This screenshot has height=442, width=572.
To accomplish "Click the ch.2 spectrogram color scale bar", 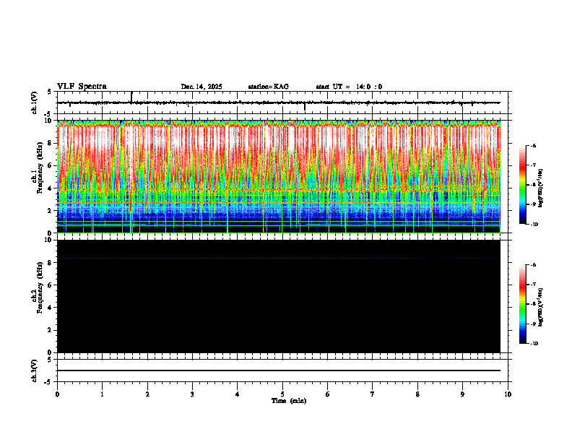I will (522, 304).
